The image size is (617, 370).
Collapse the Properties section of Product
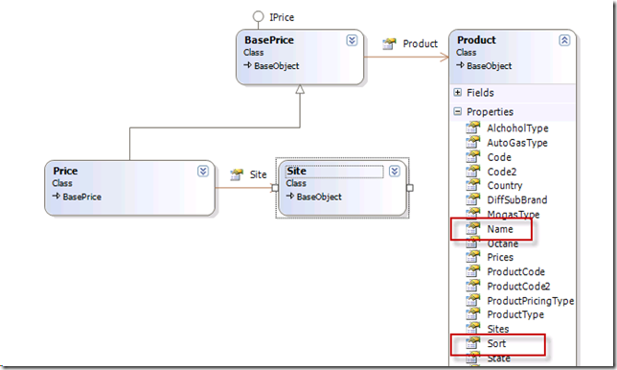[457, 111]
